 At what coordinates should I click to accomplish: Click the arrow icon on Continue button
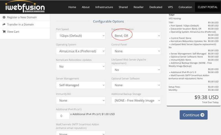[202, 115]
